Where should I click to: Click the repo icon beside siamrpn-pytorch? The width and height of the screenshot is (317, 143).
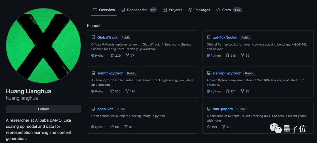209,73
